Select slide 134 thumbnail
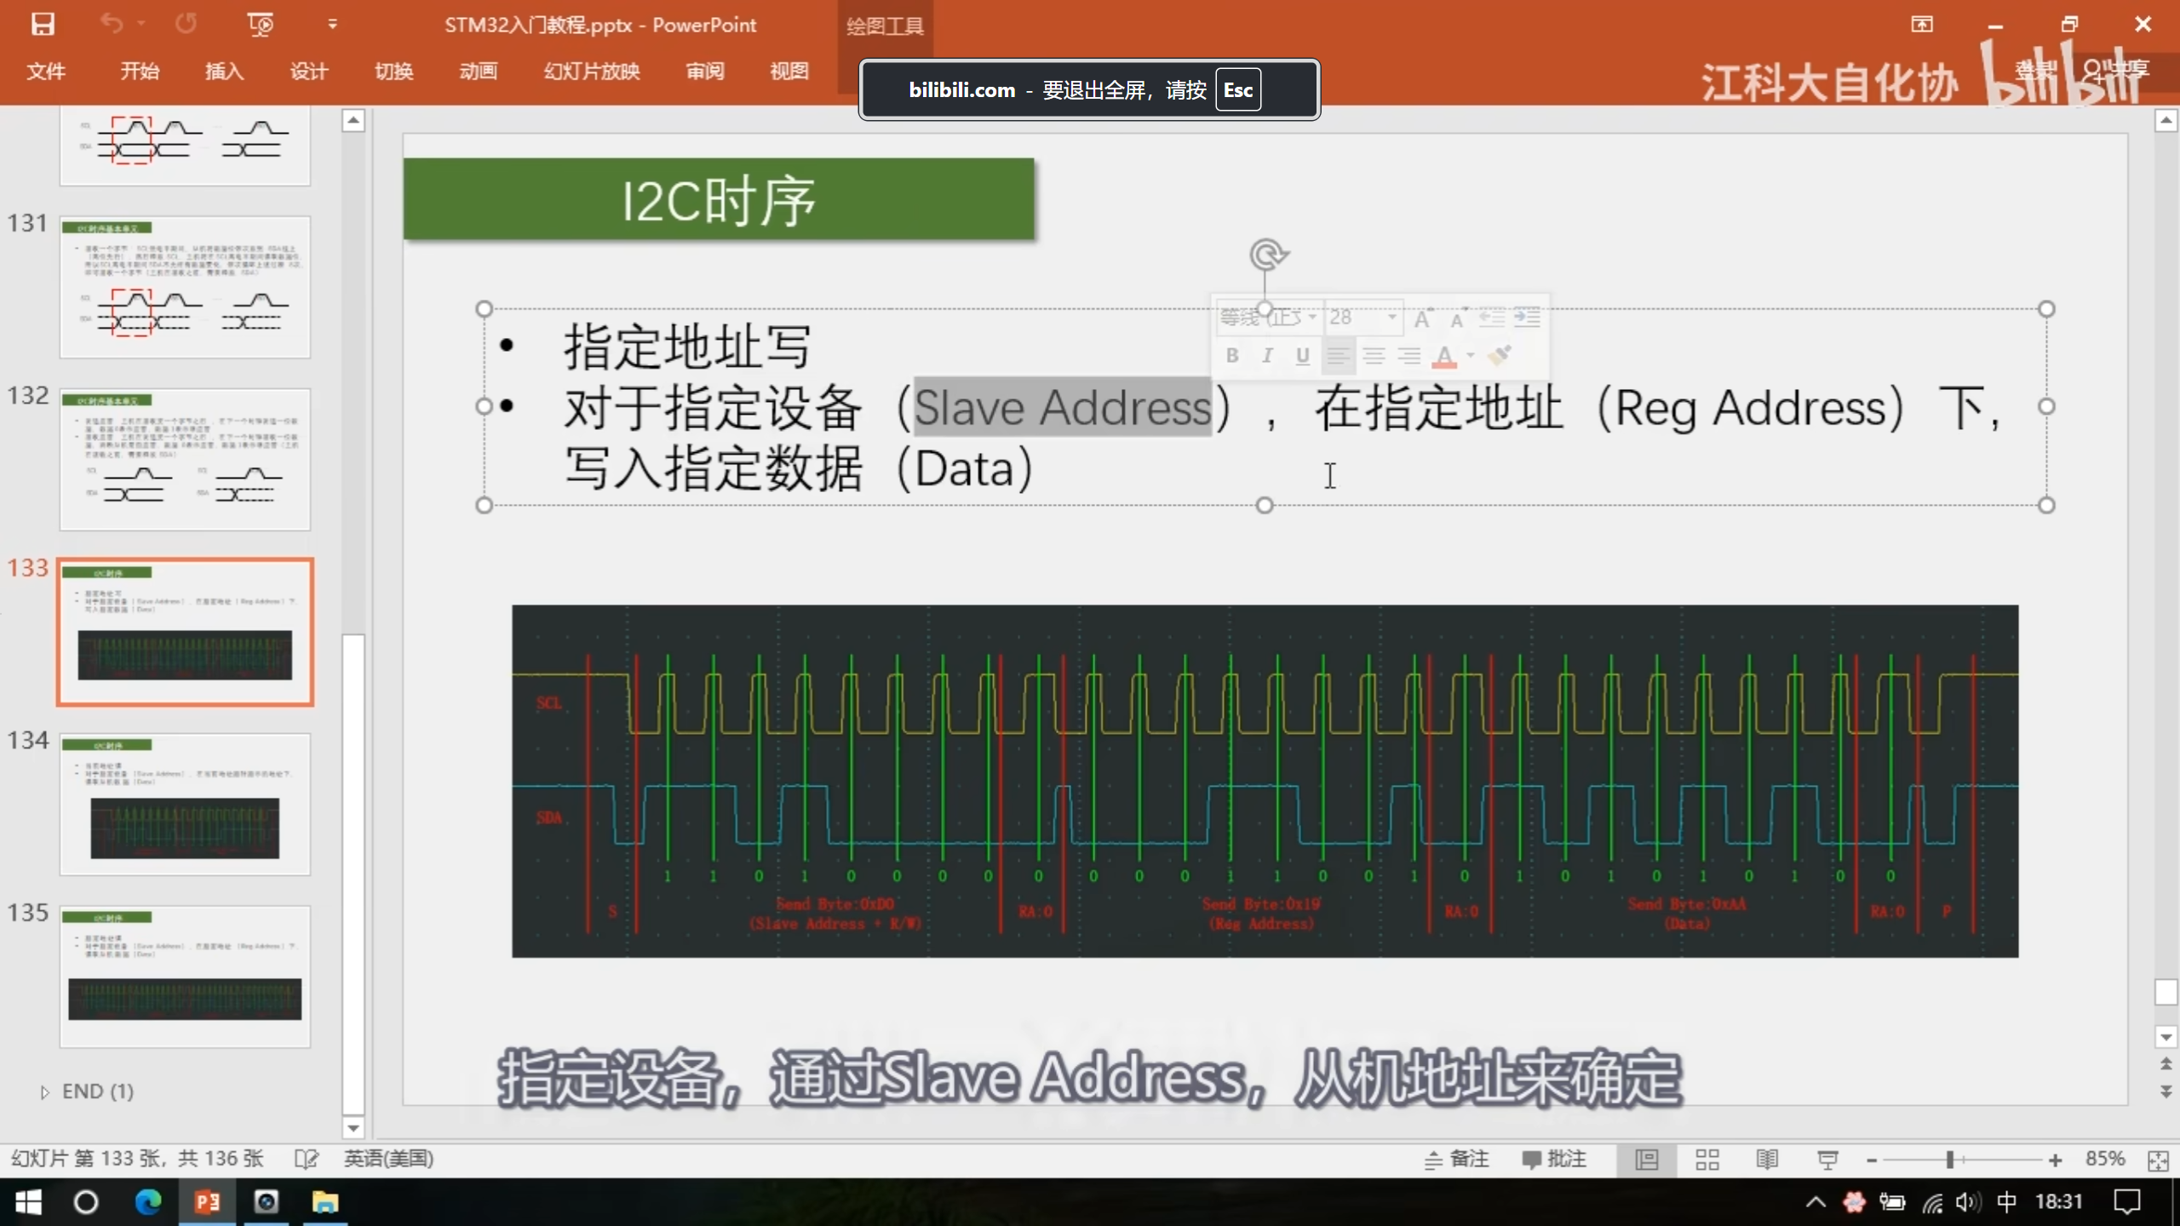Screen dimensions: 2180x1226 [x=185, y=804]
